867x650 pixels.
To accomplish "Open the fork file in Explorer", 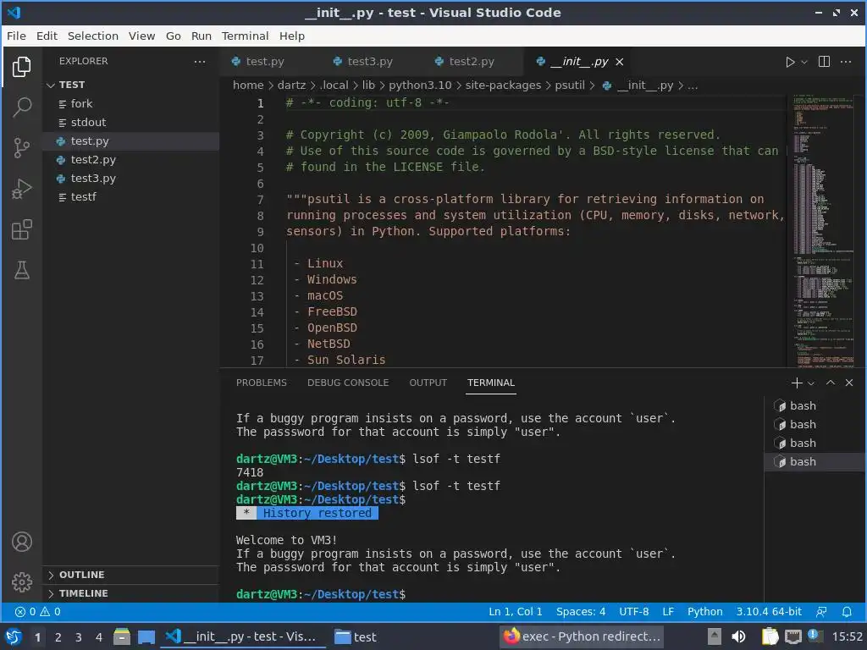I will point(131,103).
